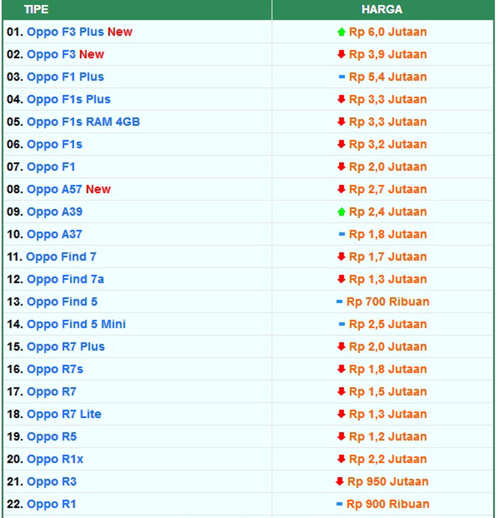The image size is (499, 518).
Task: Open the Oppo F1s RAM 4GB link
Action: pyautogui.click(x=83, y=122)
